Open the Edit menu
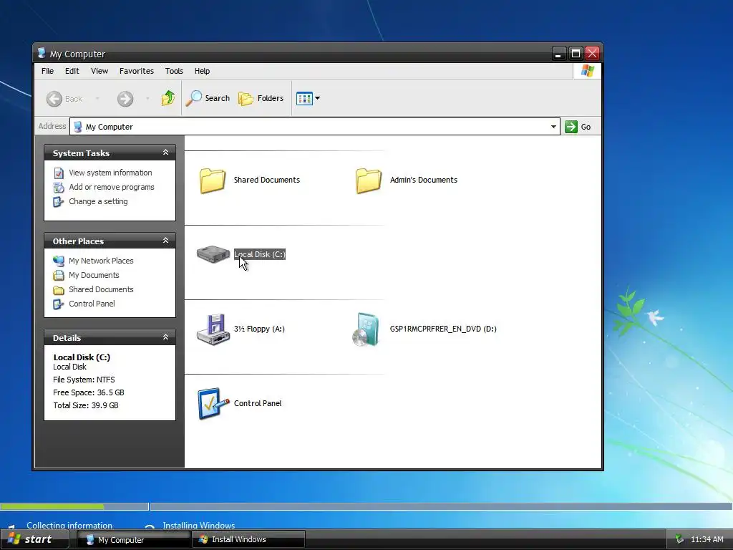733x550 pixels. (x=72, y=71)
